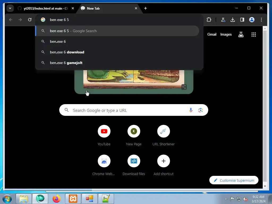Click the 'Search Google or type a URL' box
272x204 pixels.
134,110
